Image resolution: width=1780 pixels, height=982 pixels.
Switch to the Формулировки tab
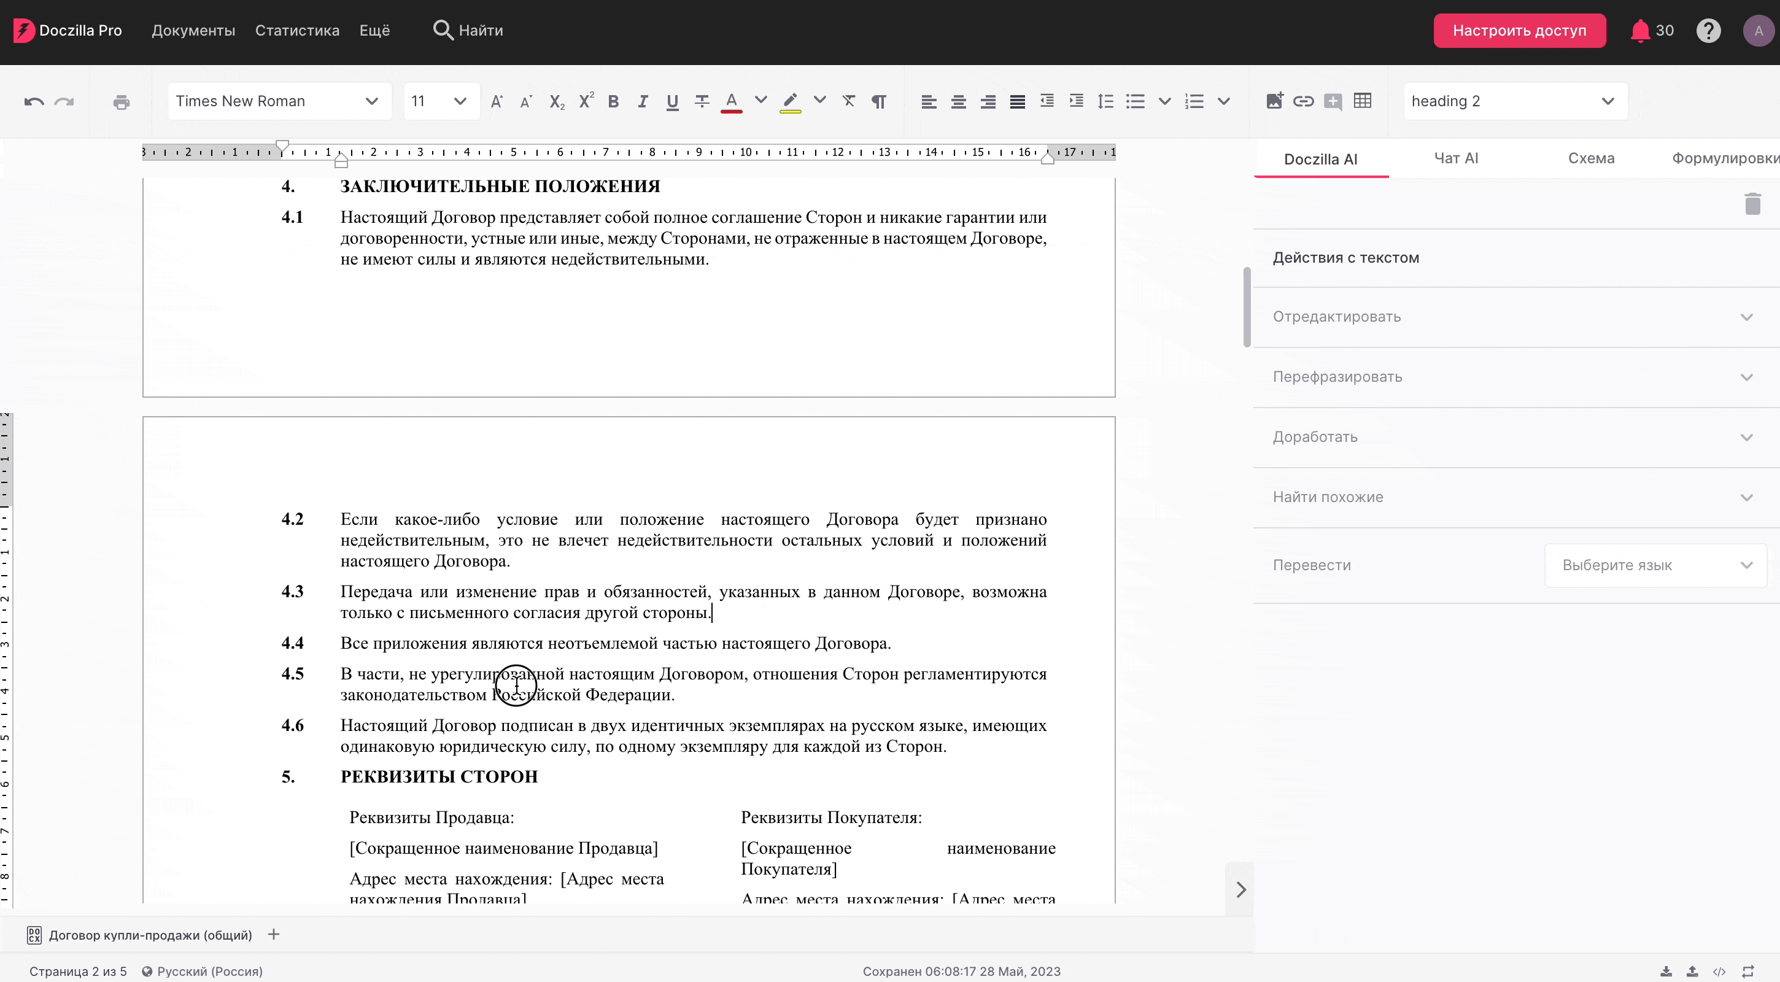click(1725, 158)
